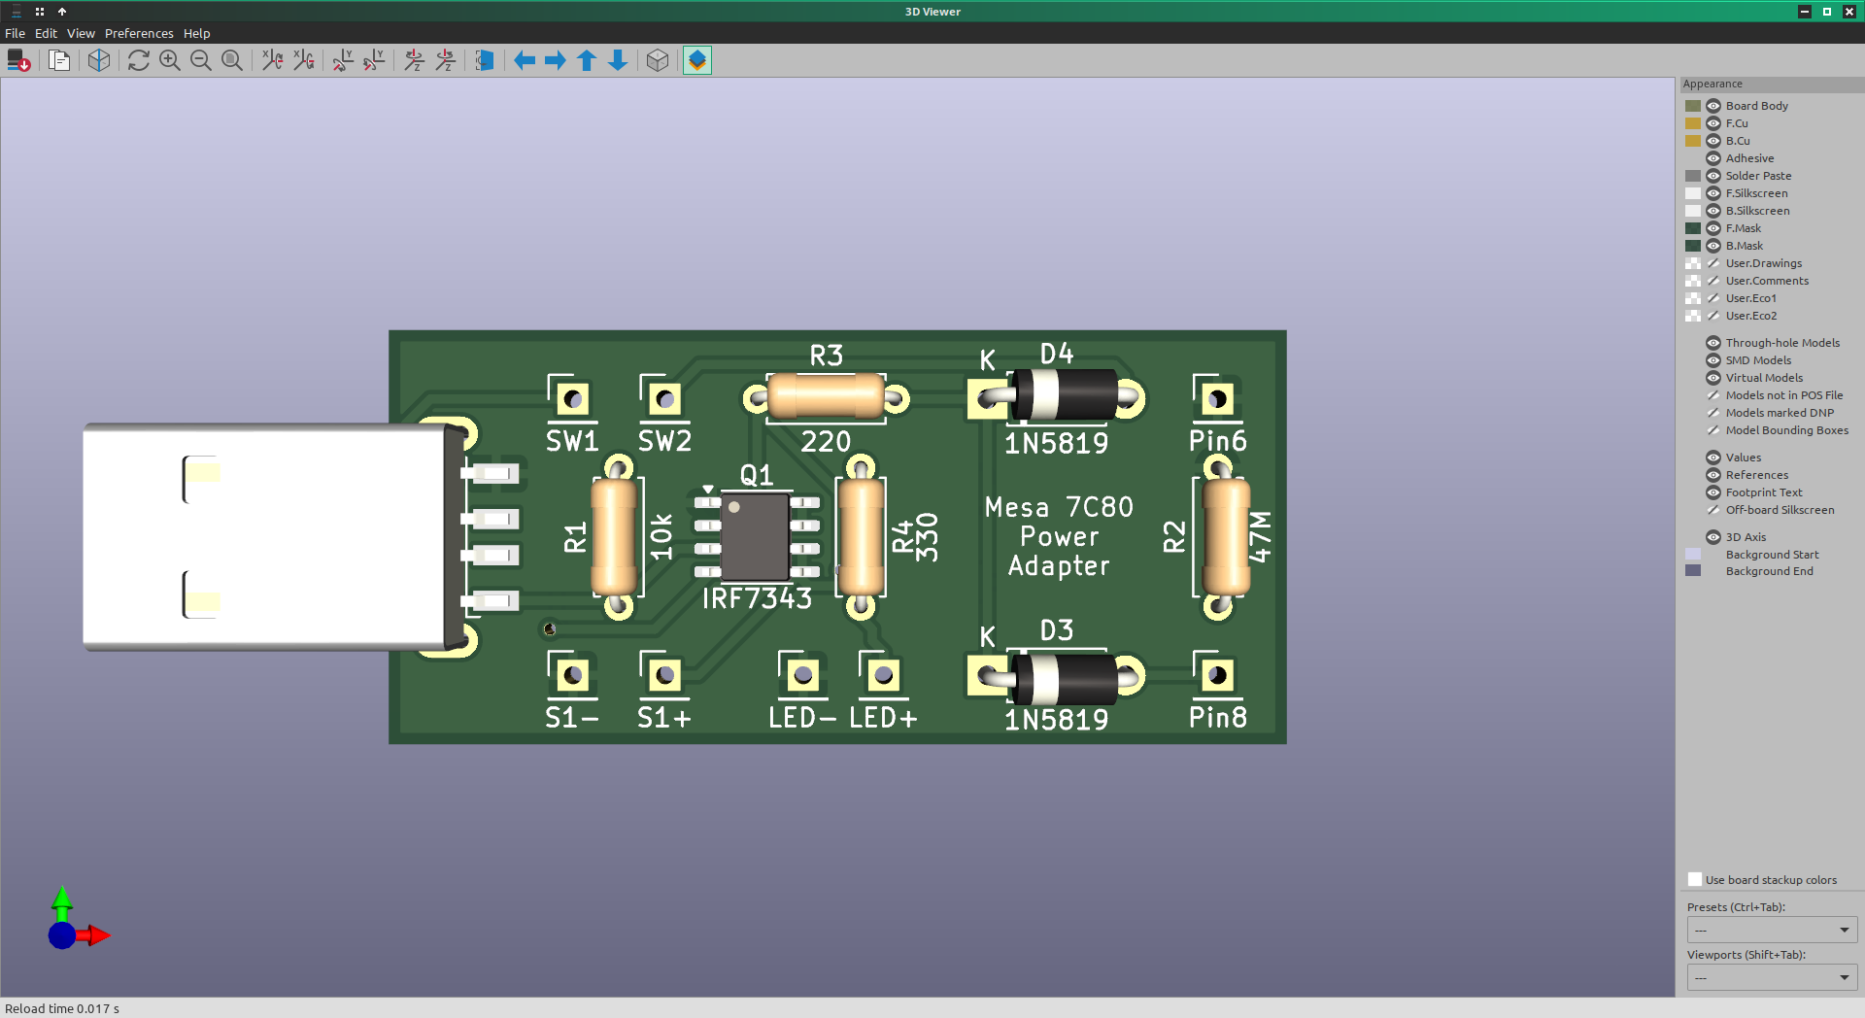
Task: Reload the board using refresh icon
Action: [x=139, y=60]
